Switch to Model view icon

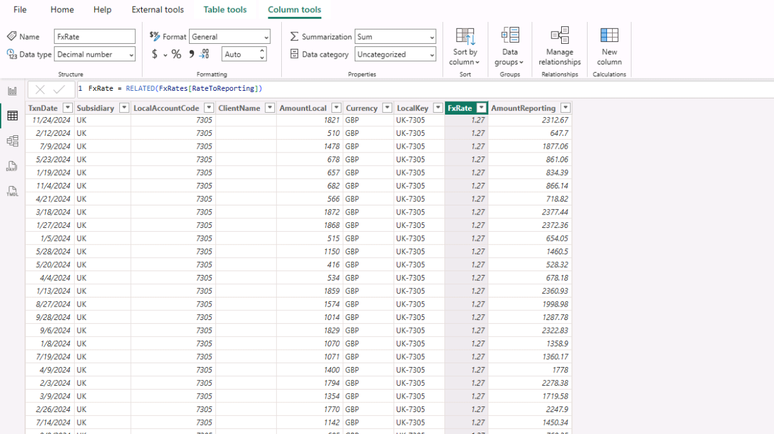12,140
